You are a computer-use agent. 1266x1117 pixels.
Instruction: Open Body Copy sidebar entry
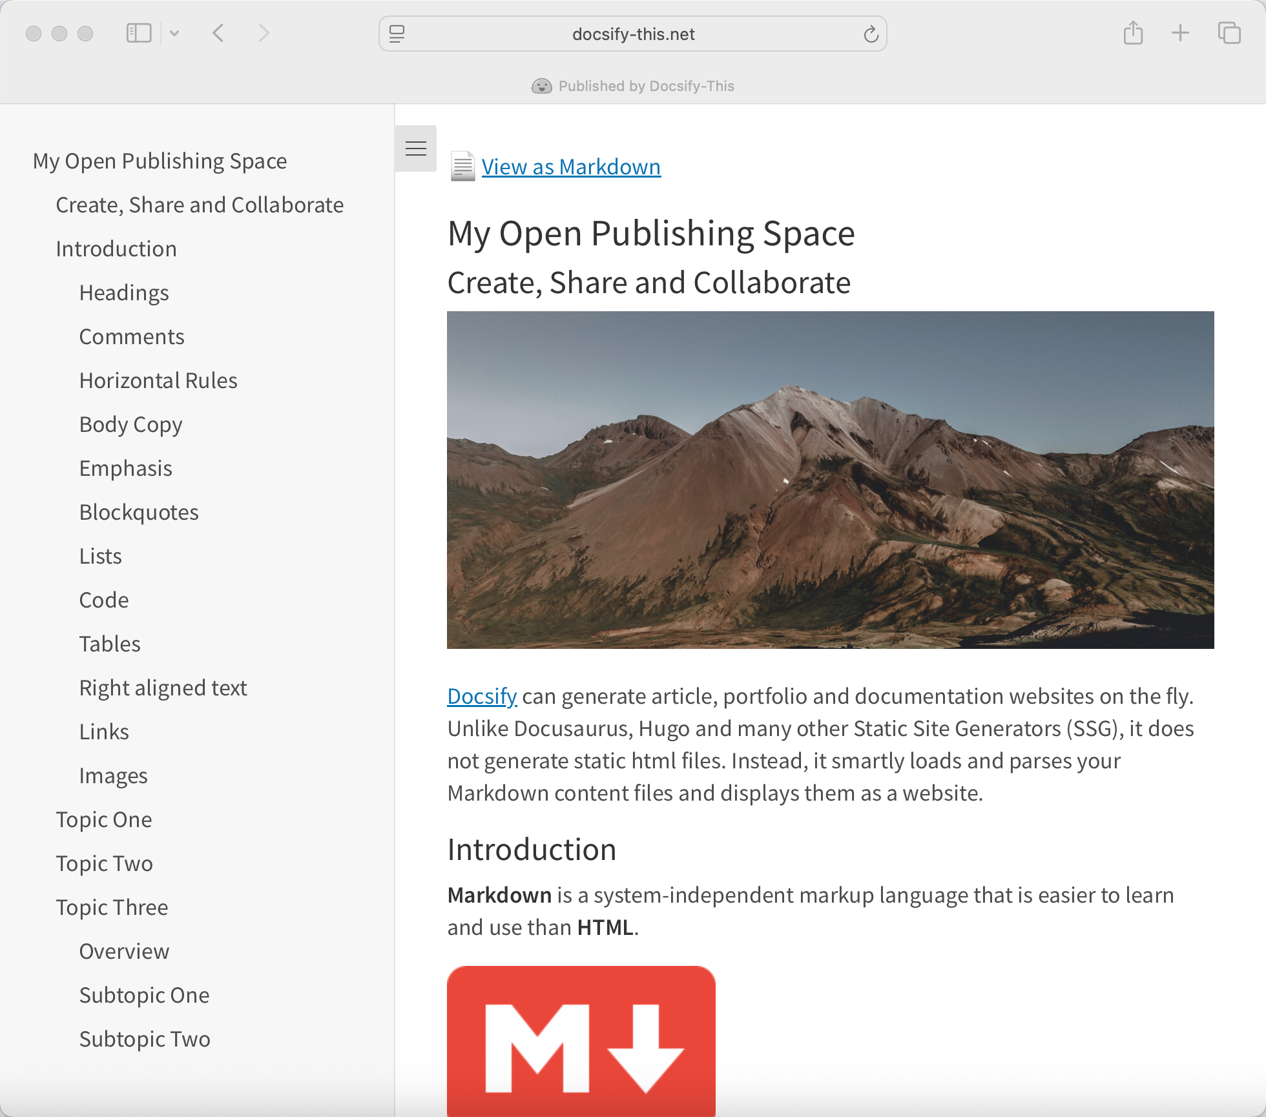click(x=131, y=424)
